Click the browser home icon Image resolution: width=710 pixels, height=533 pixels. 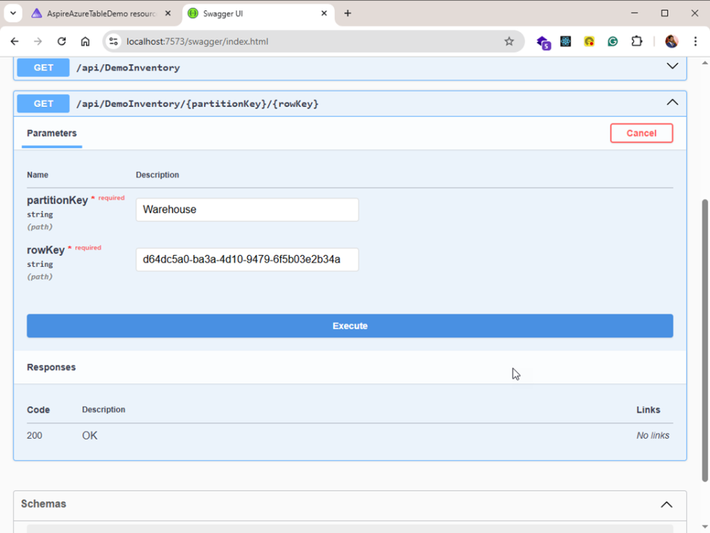point(85,42)
